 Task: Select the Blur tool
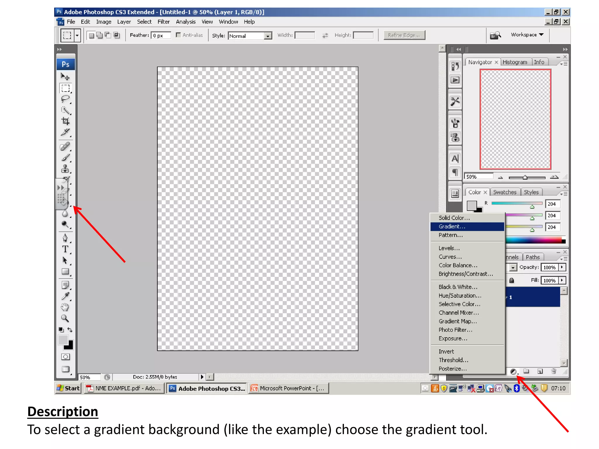[x=65, y=214]
